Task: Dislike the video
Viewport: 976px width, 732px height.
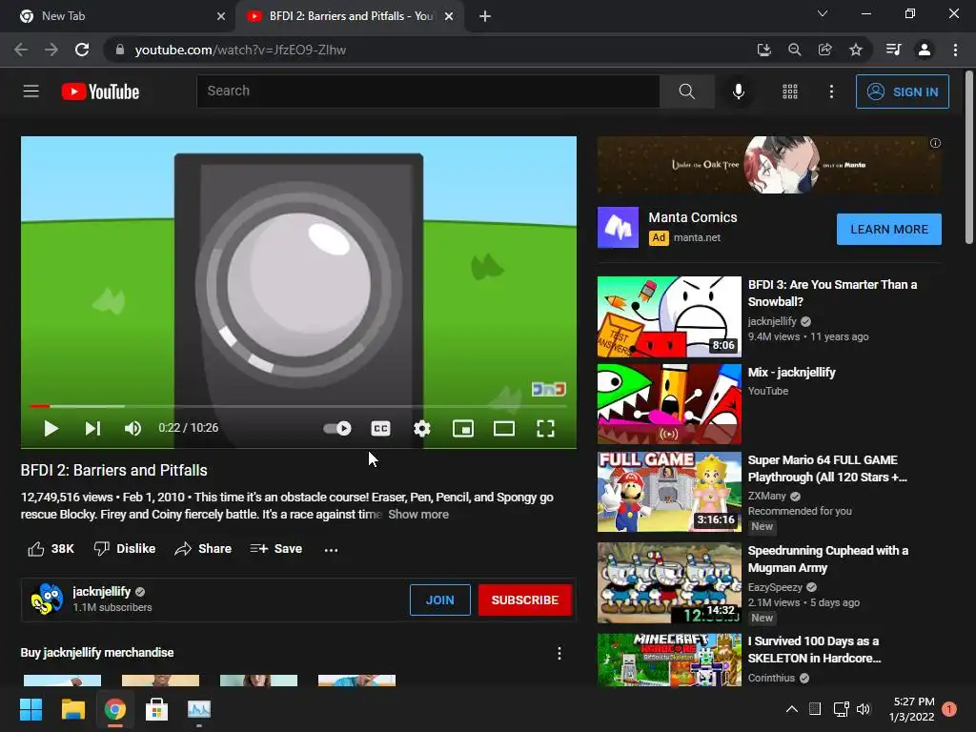Action: [x=125, y=549]
